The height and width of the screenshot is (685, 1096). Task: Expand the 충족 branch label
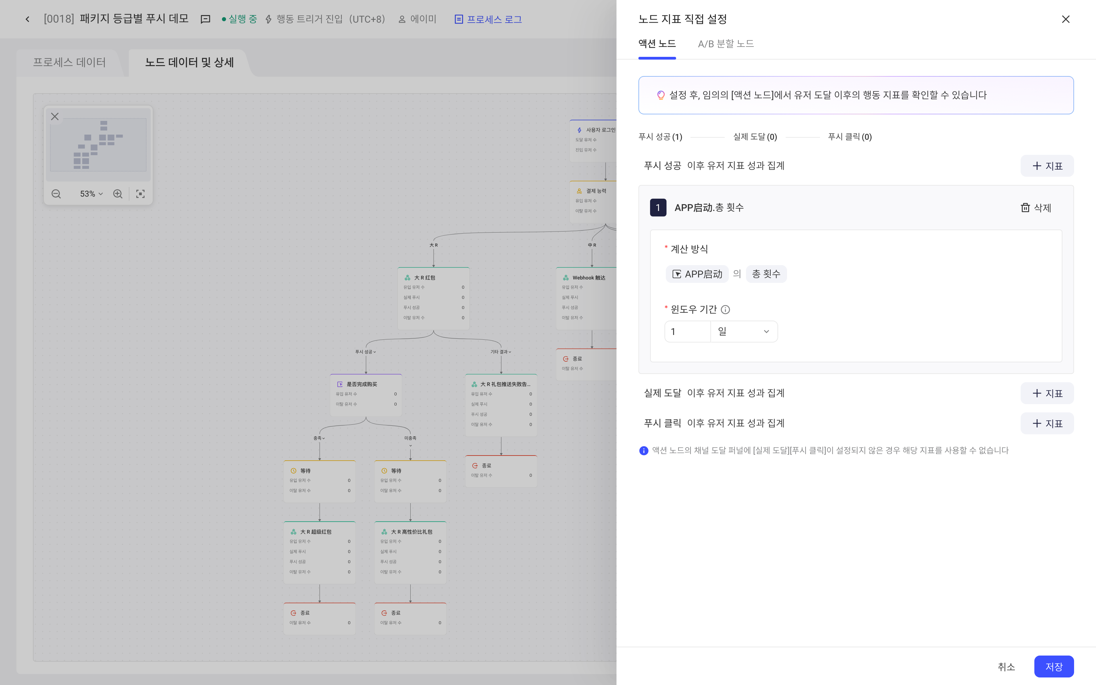pos(319,438)
